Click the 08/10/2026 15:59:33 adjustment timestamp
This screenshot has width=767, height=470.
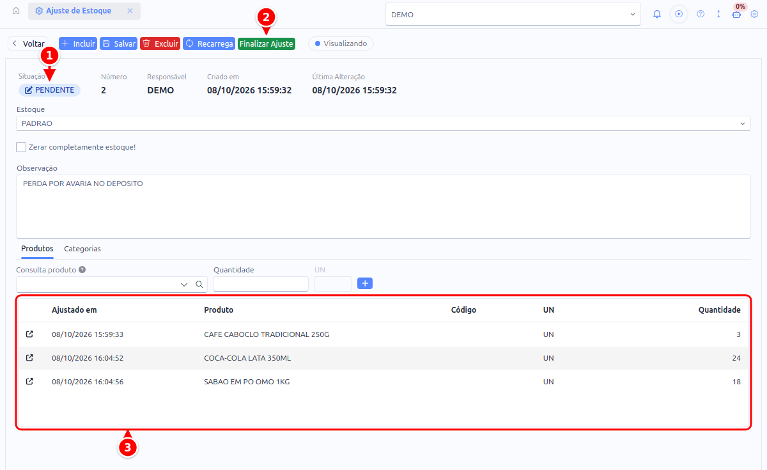coord(88,334)
